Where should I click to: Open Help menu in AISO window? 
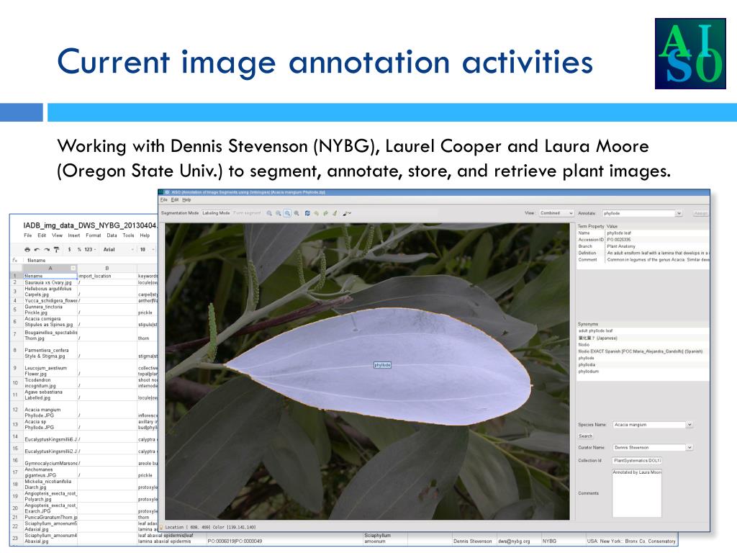(x=186, y=200)
